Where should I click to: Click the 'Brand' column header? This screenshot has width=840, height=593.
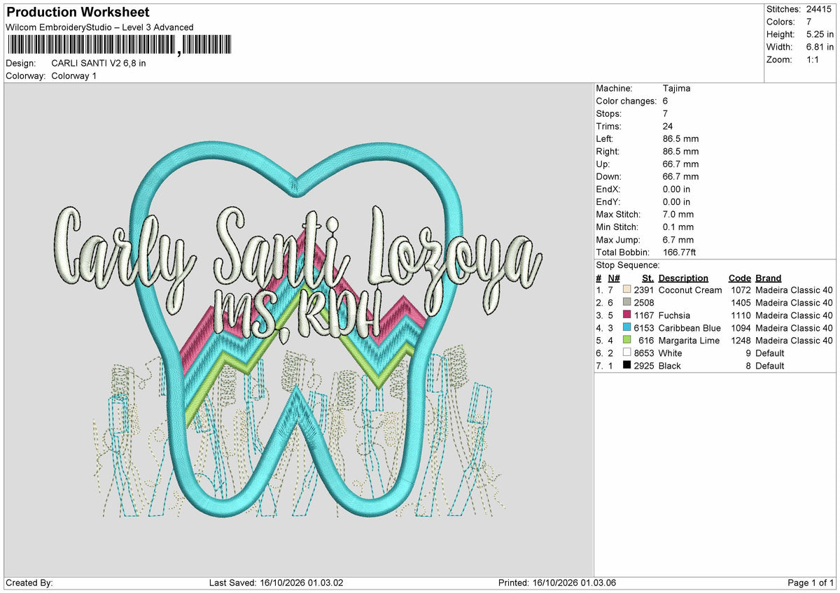click(x=768, y=278)
